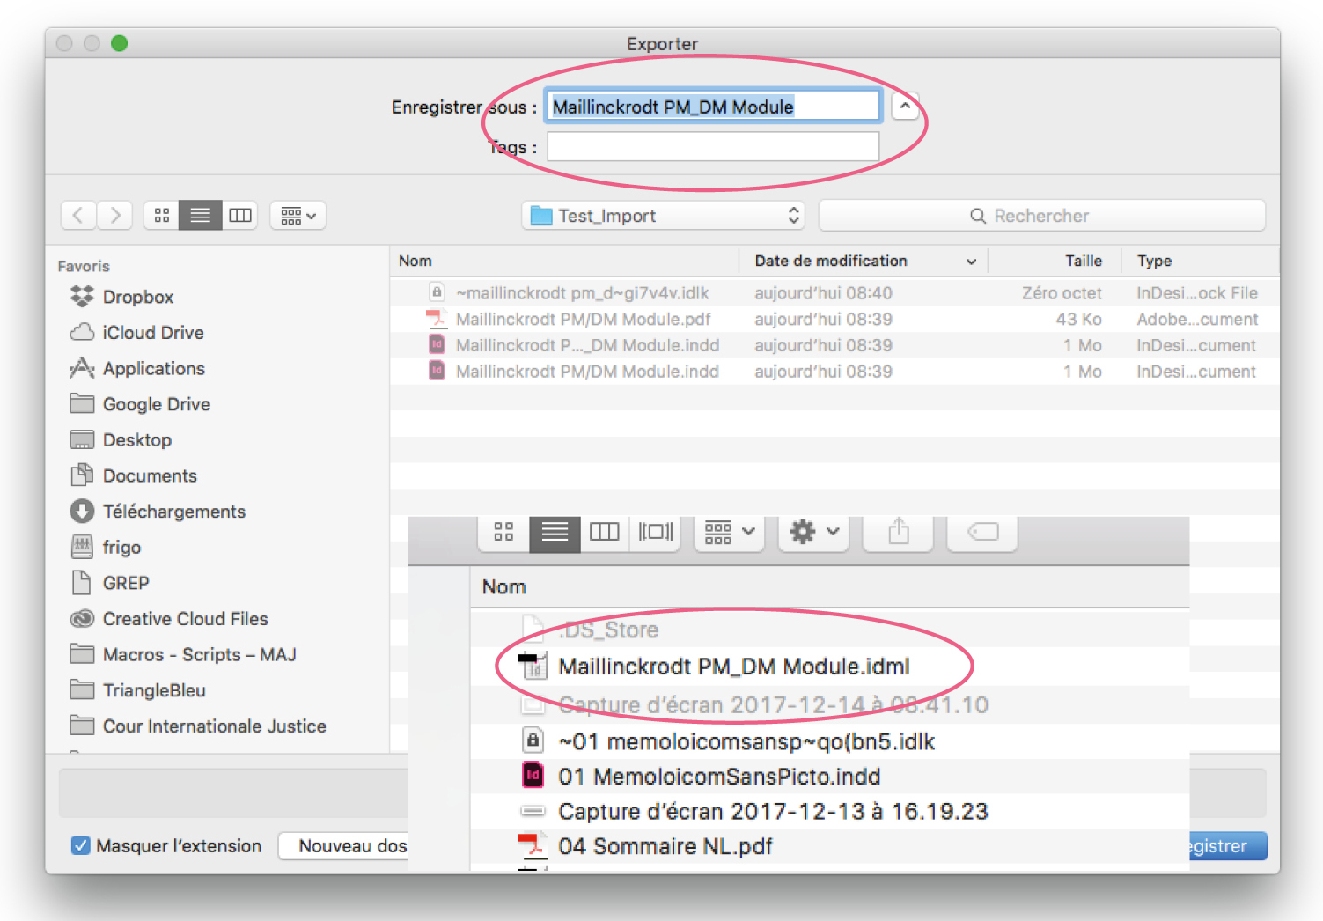This screenshot has height=921, width=1323.
Task: Open the gear action menu in Finder overlay
Action: (814, 532)
